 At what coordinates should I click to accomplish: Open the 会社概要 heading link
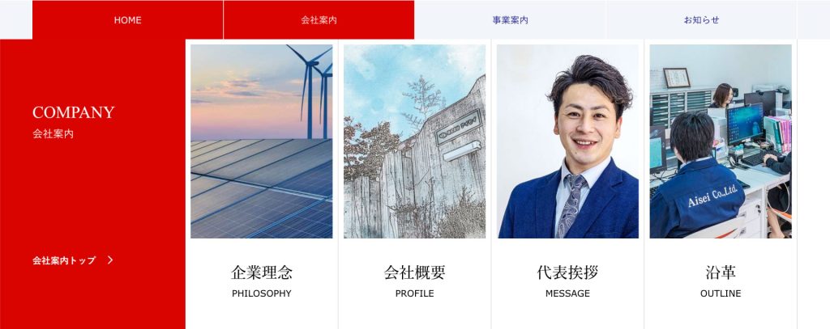point(414,272)
